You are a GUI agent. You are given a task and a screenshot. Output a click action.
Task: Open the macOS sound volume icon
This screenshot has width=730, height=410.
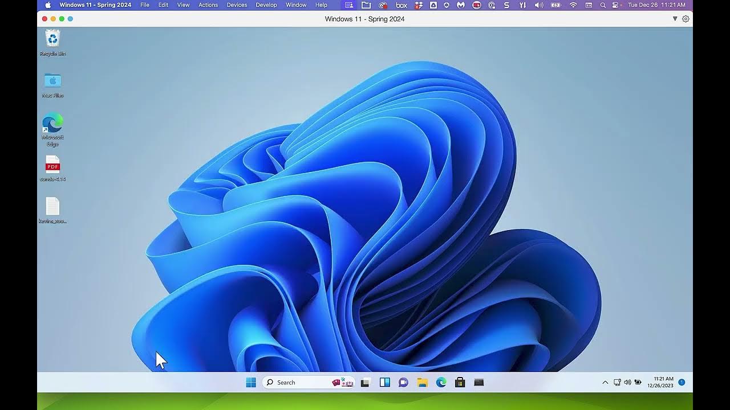click(539, 5)
